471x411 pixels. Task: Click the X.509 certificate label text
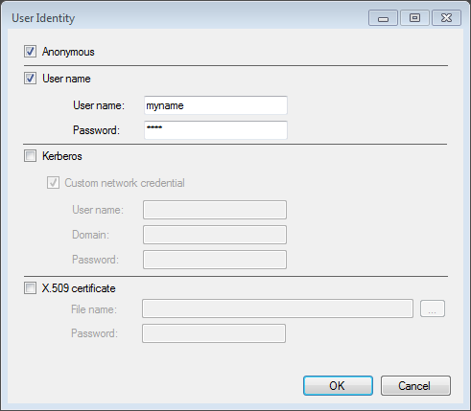tap(79, 288)
